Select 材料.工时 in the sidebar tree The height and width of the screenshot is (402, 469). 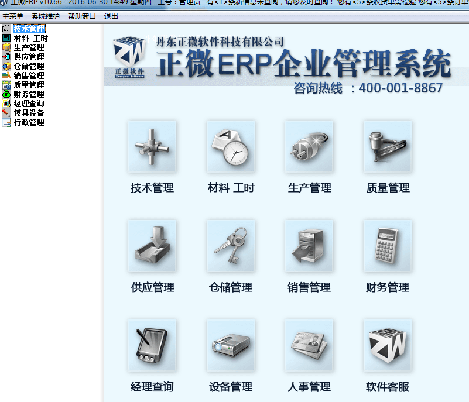coord(31,38)
